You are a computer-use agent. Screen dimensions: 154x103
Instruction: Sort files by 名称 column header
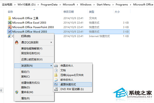11,12
